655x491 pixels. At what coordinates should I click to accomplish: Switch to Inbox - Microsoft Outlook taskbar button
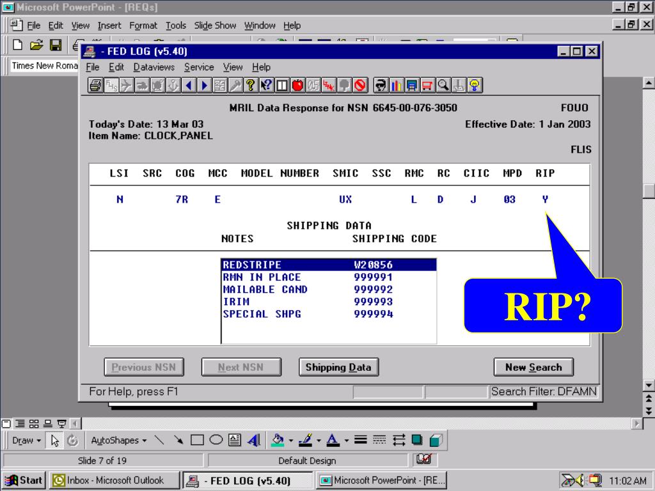(x=114, y=481)
